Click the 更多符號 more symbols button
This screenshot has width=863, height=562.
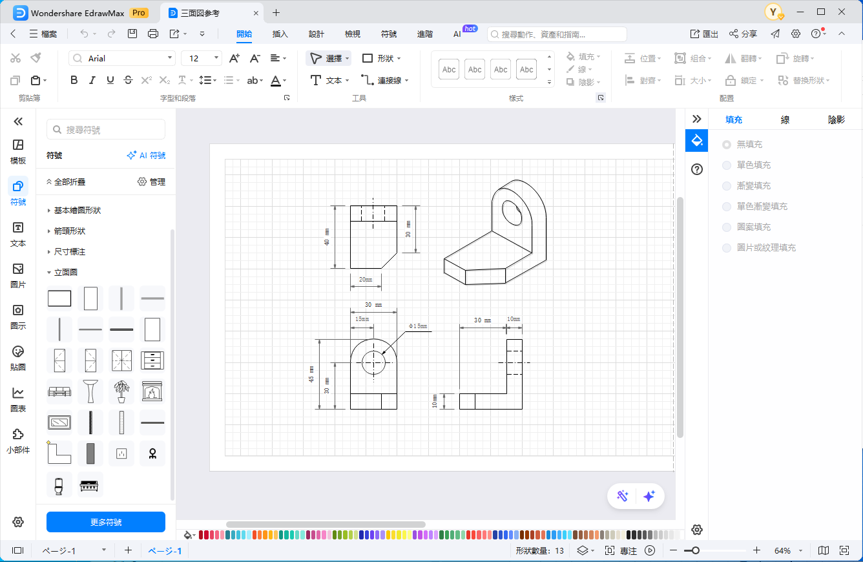[106, 522]
